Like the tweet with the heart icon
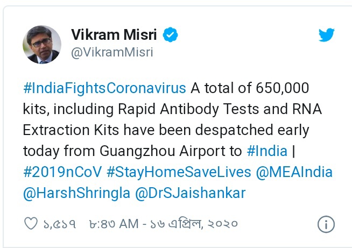The image size is (352, 248). click(x=32, y=223)
